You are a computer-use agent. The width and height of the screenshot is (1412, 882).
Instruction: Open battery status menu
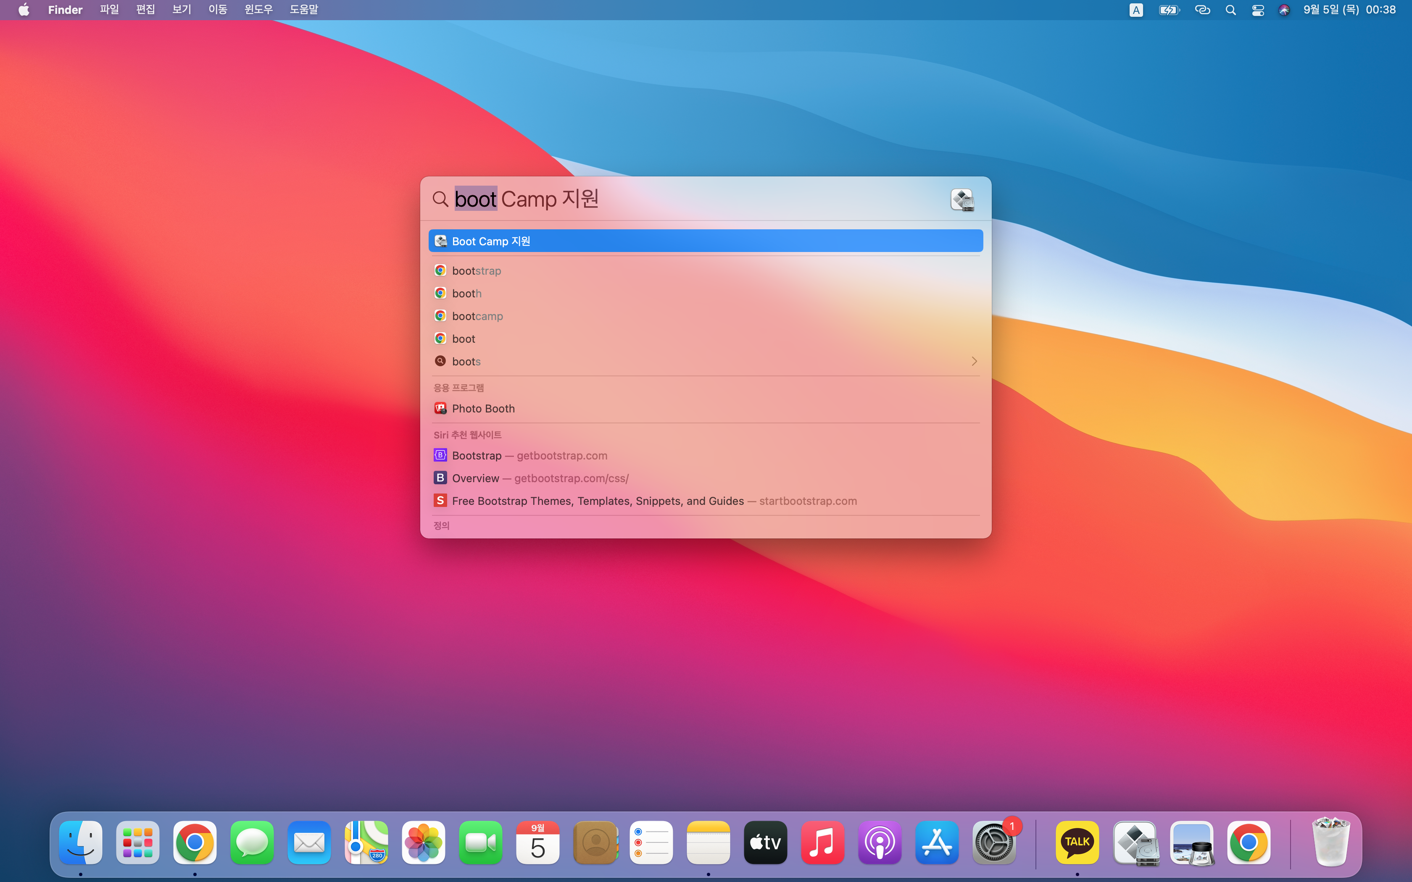(1169, 10)
